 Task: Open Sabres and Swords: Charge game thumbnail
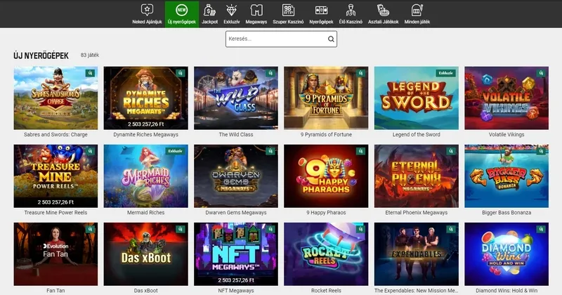click(x=56, y=97)
